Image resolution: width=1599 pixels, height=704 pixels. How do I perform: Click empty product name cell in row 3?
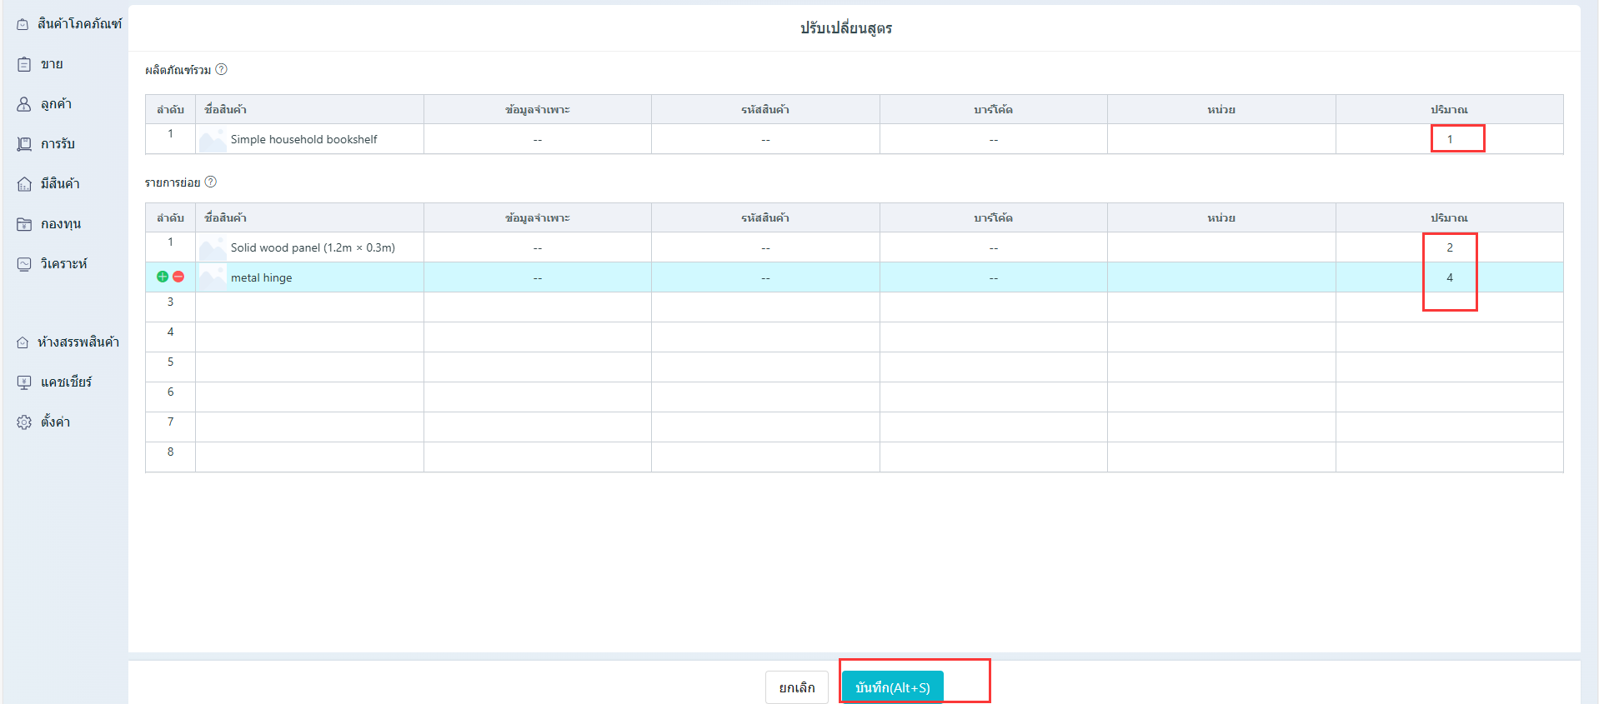tap(309, 307)
